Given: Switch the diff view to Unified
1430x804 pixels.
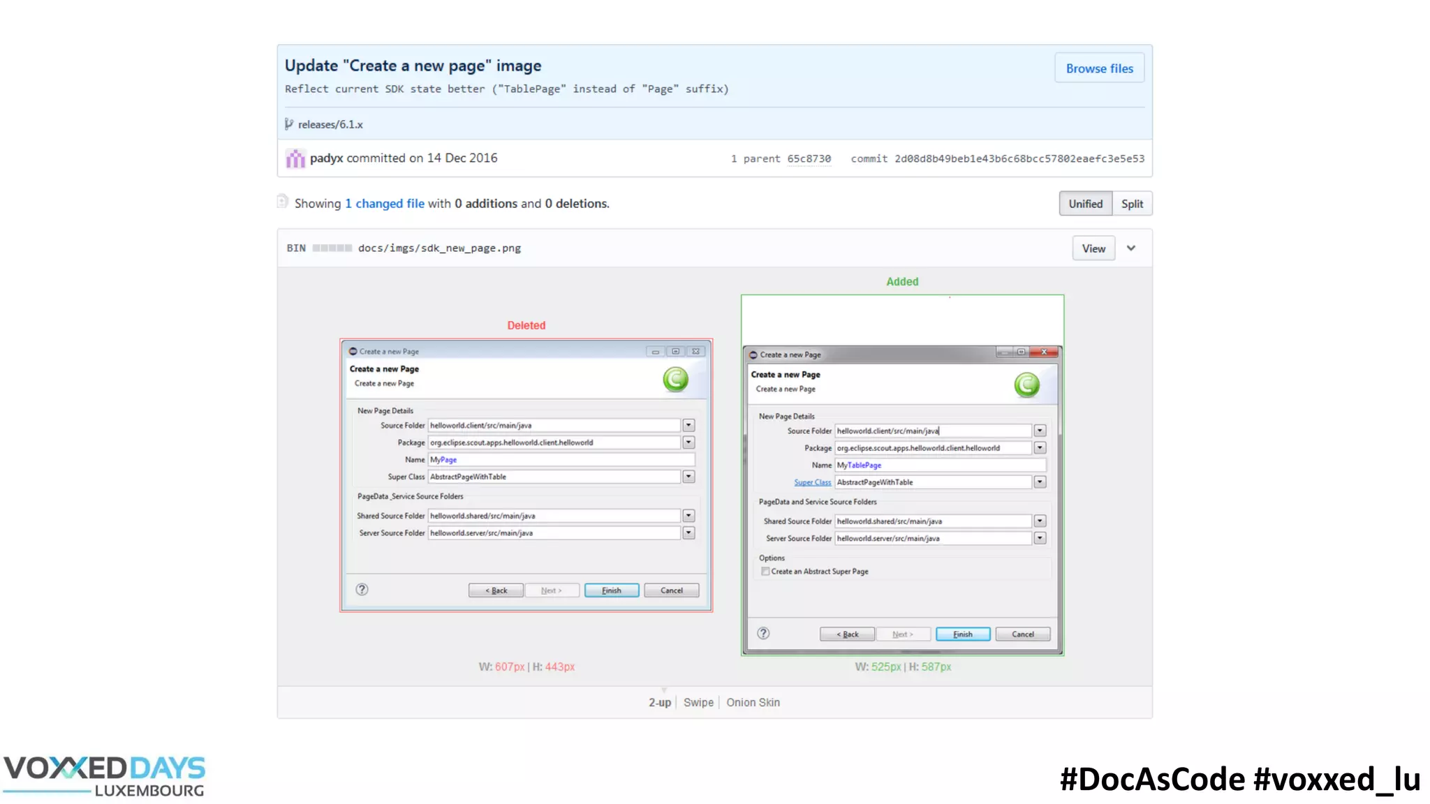Looking at the screenshot, I should (1085, 204).
